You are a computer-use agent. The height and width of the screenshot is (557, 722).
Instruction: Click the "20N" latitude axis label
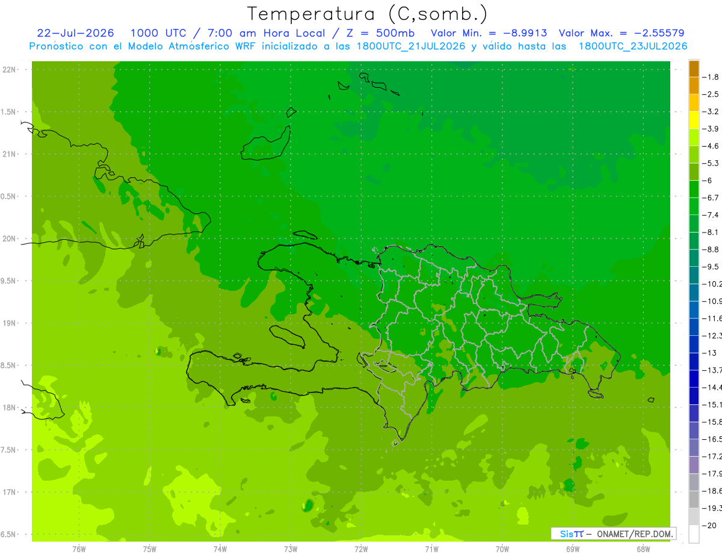[x=10, y=239]
